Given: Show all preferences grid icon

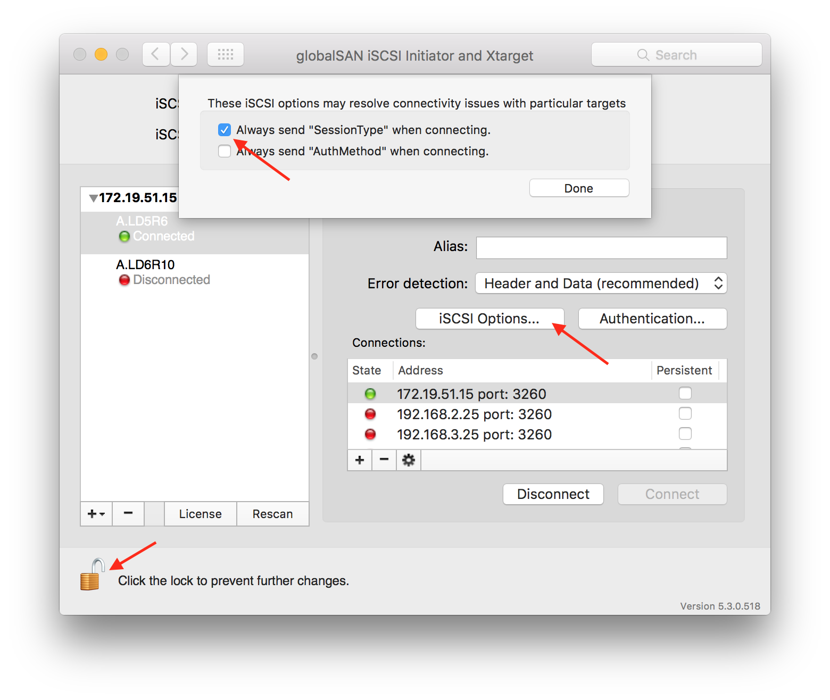Looking at the screenshot, I should click(226, 54).
